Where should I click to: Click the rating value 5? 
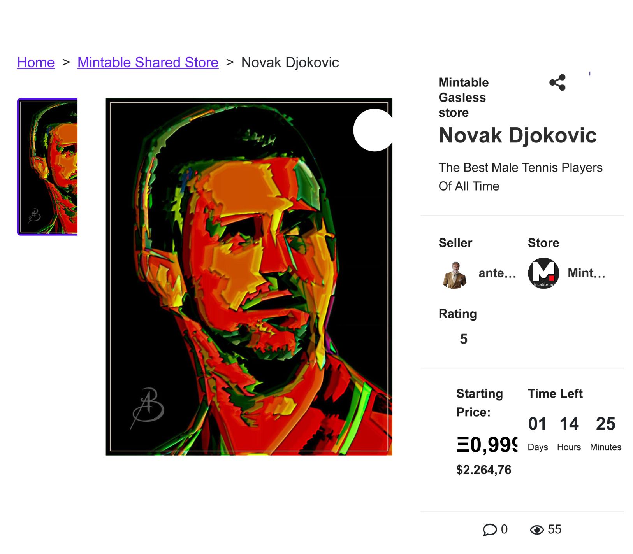coord(463,339)
